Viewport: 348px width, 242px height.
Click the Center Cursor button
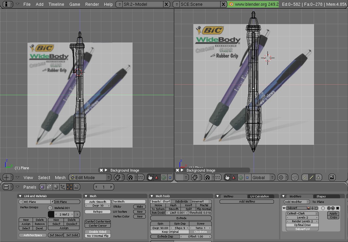pyautogui.click(x=98, y=226)
